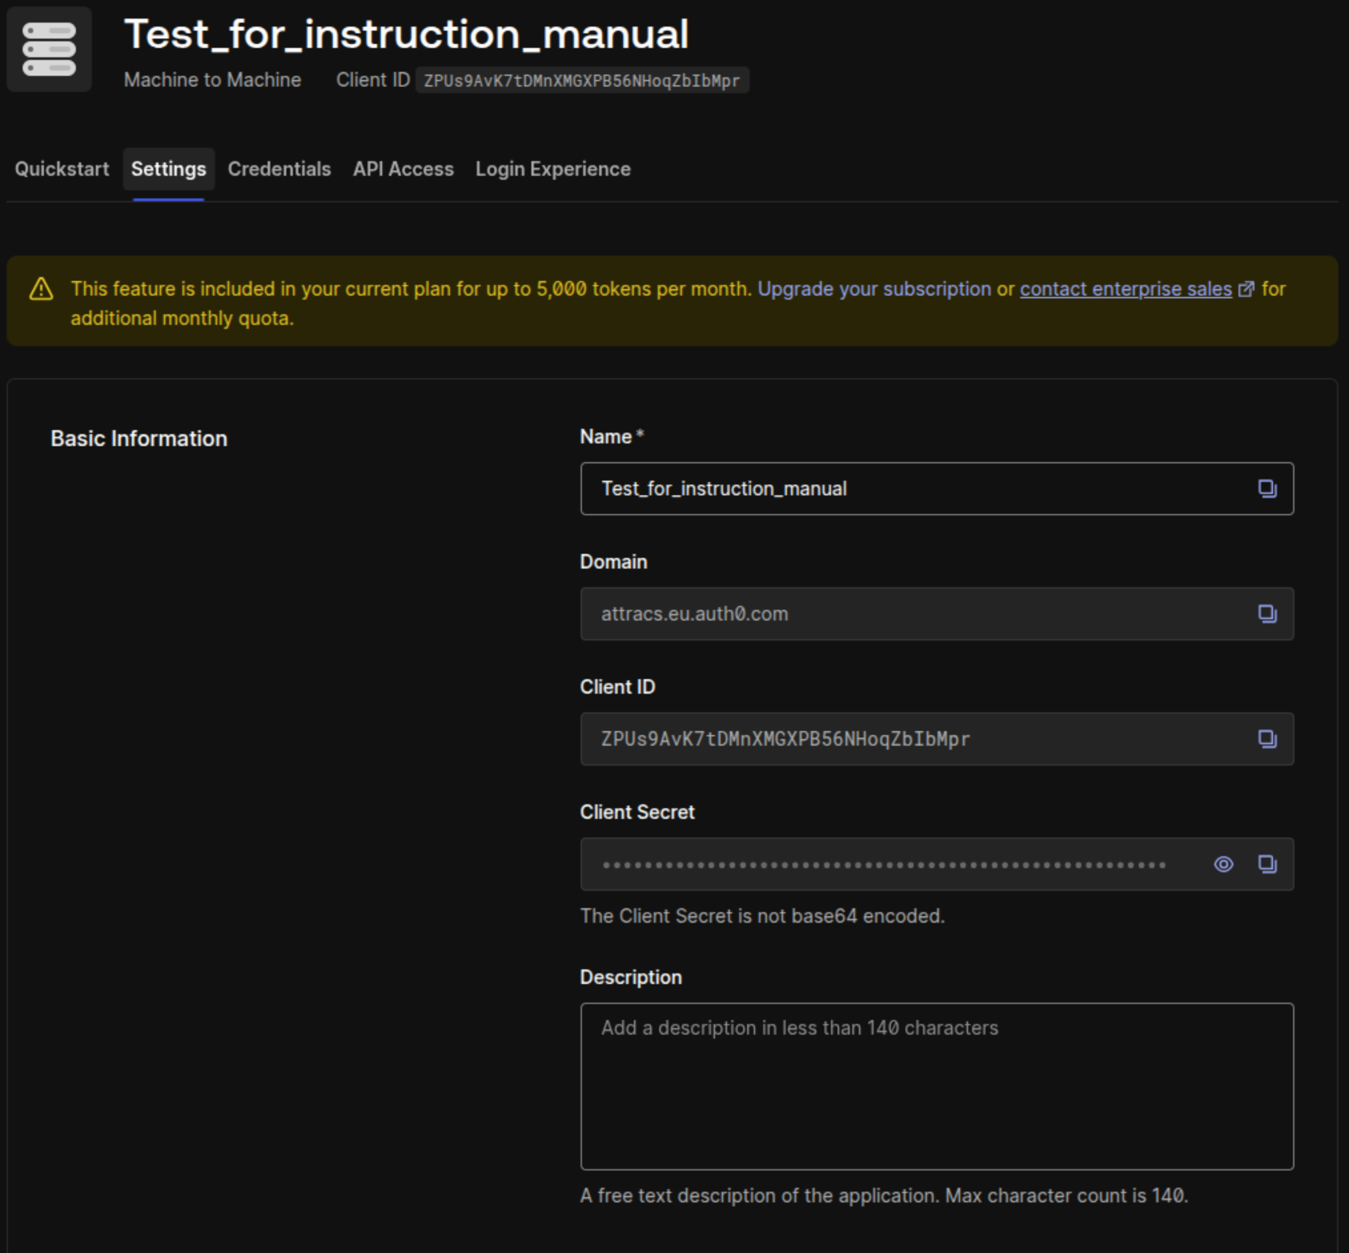The width and height of the screenshot is (1349, 1253).
Task: Click the masked Client Secret field
Action: [x=938, y=864]
